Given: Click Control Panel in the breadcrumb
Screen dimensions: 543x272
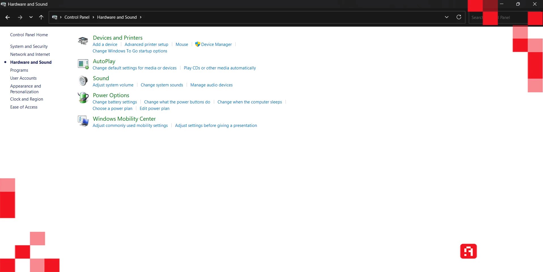Looking at the screenshot, I should [77, 17].
